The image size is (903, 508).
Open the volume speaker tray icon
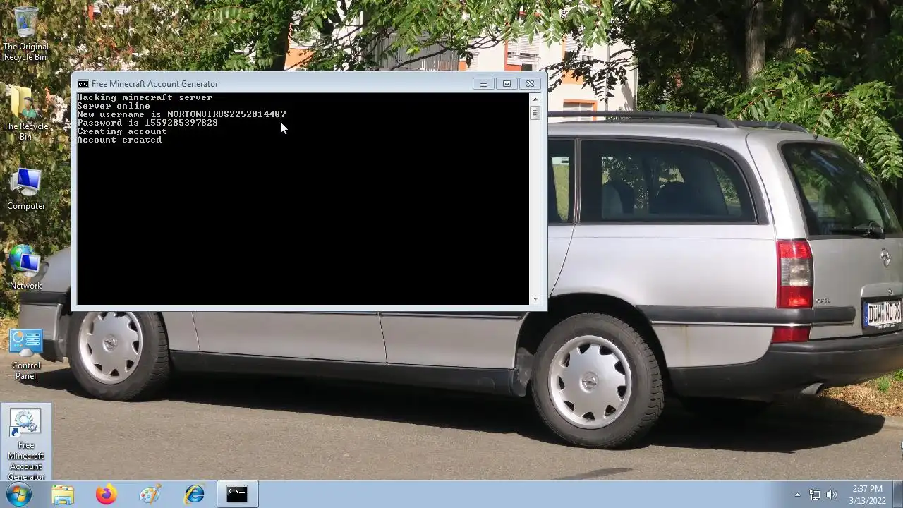coord(832,495)
